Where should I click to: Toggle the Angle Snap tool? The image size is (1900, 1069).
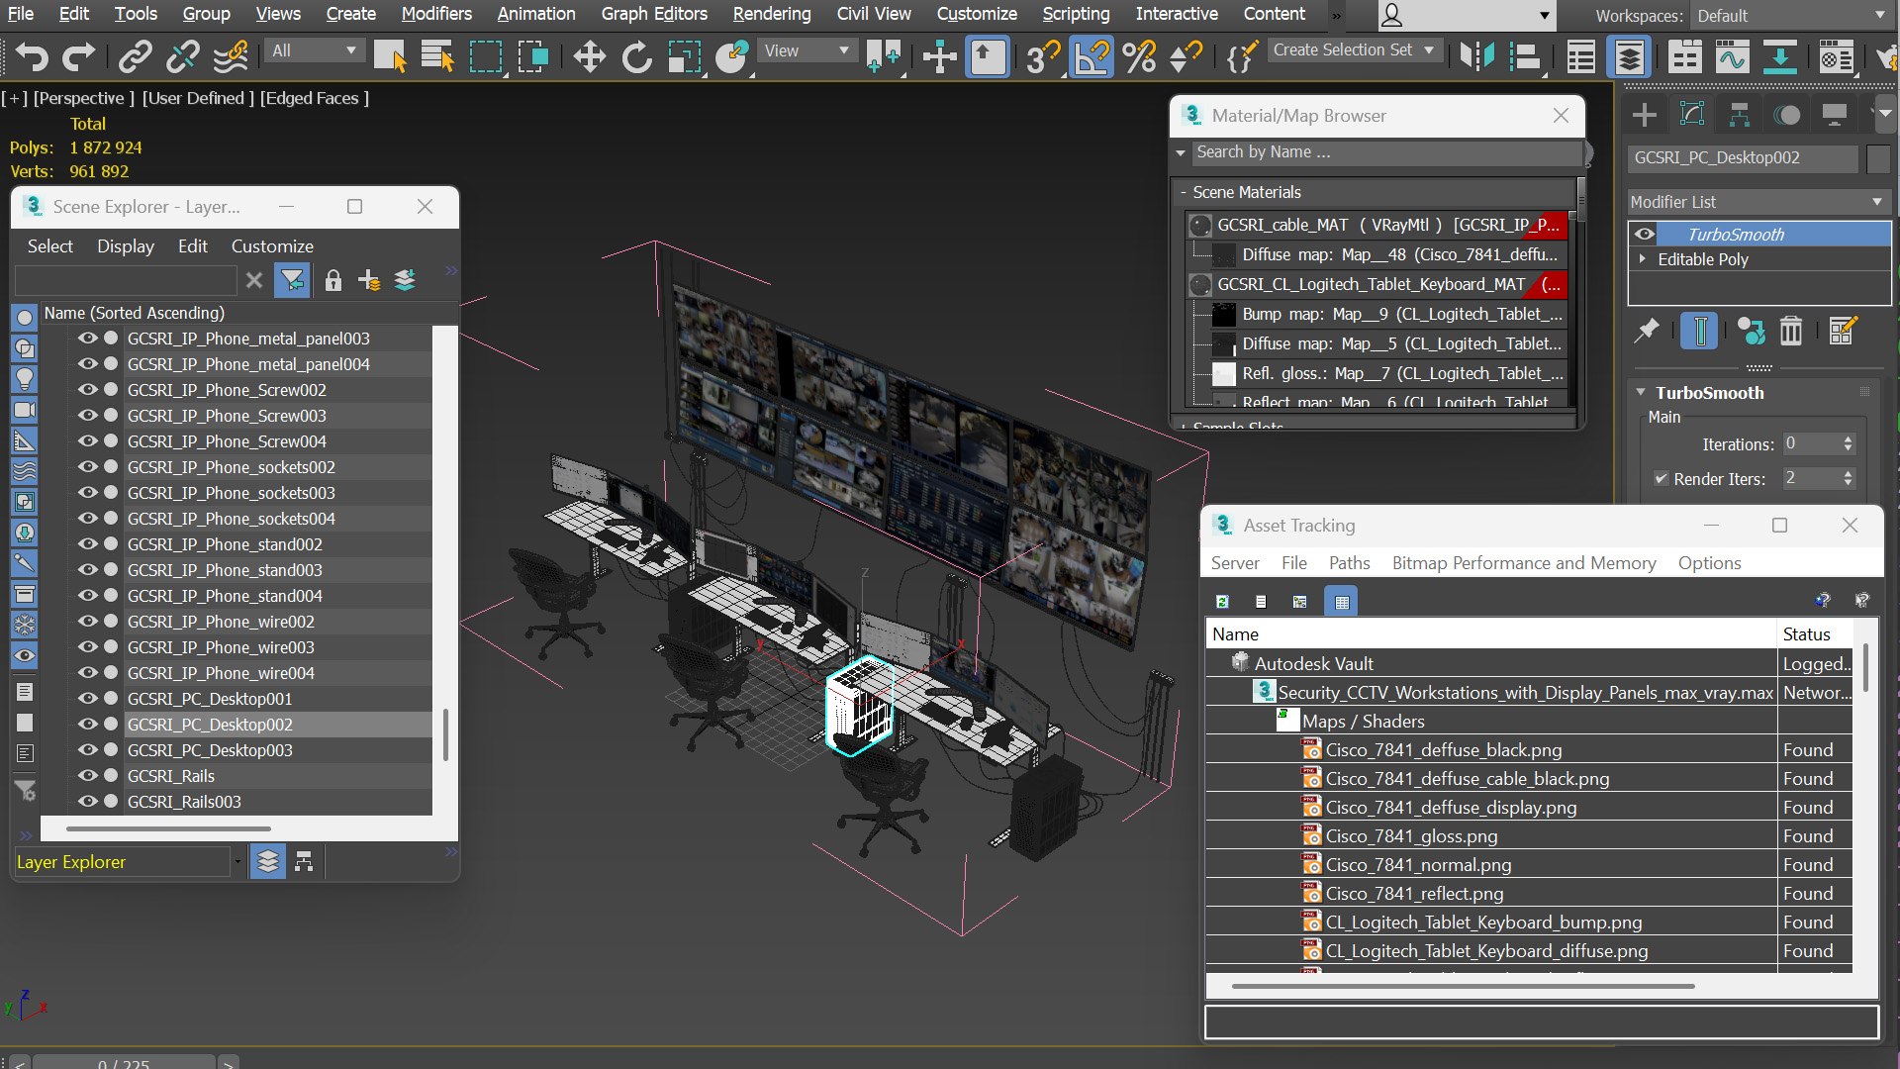(x=1091, y=56)
